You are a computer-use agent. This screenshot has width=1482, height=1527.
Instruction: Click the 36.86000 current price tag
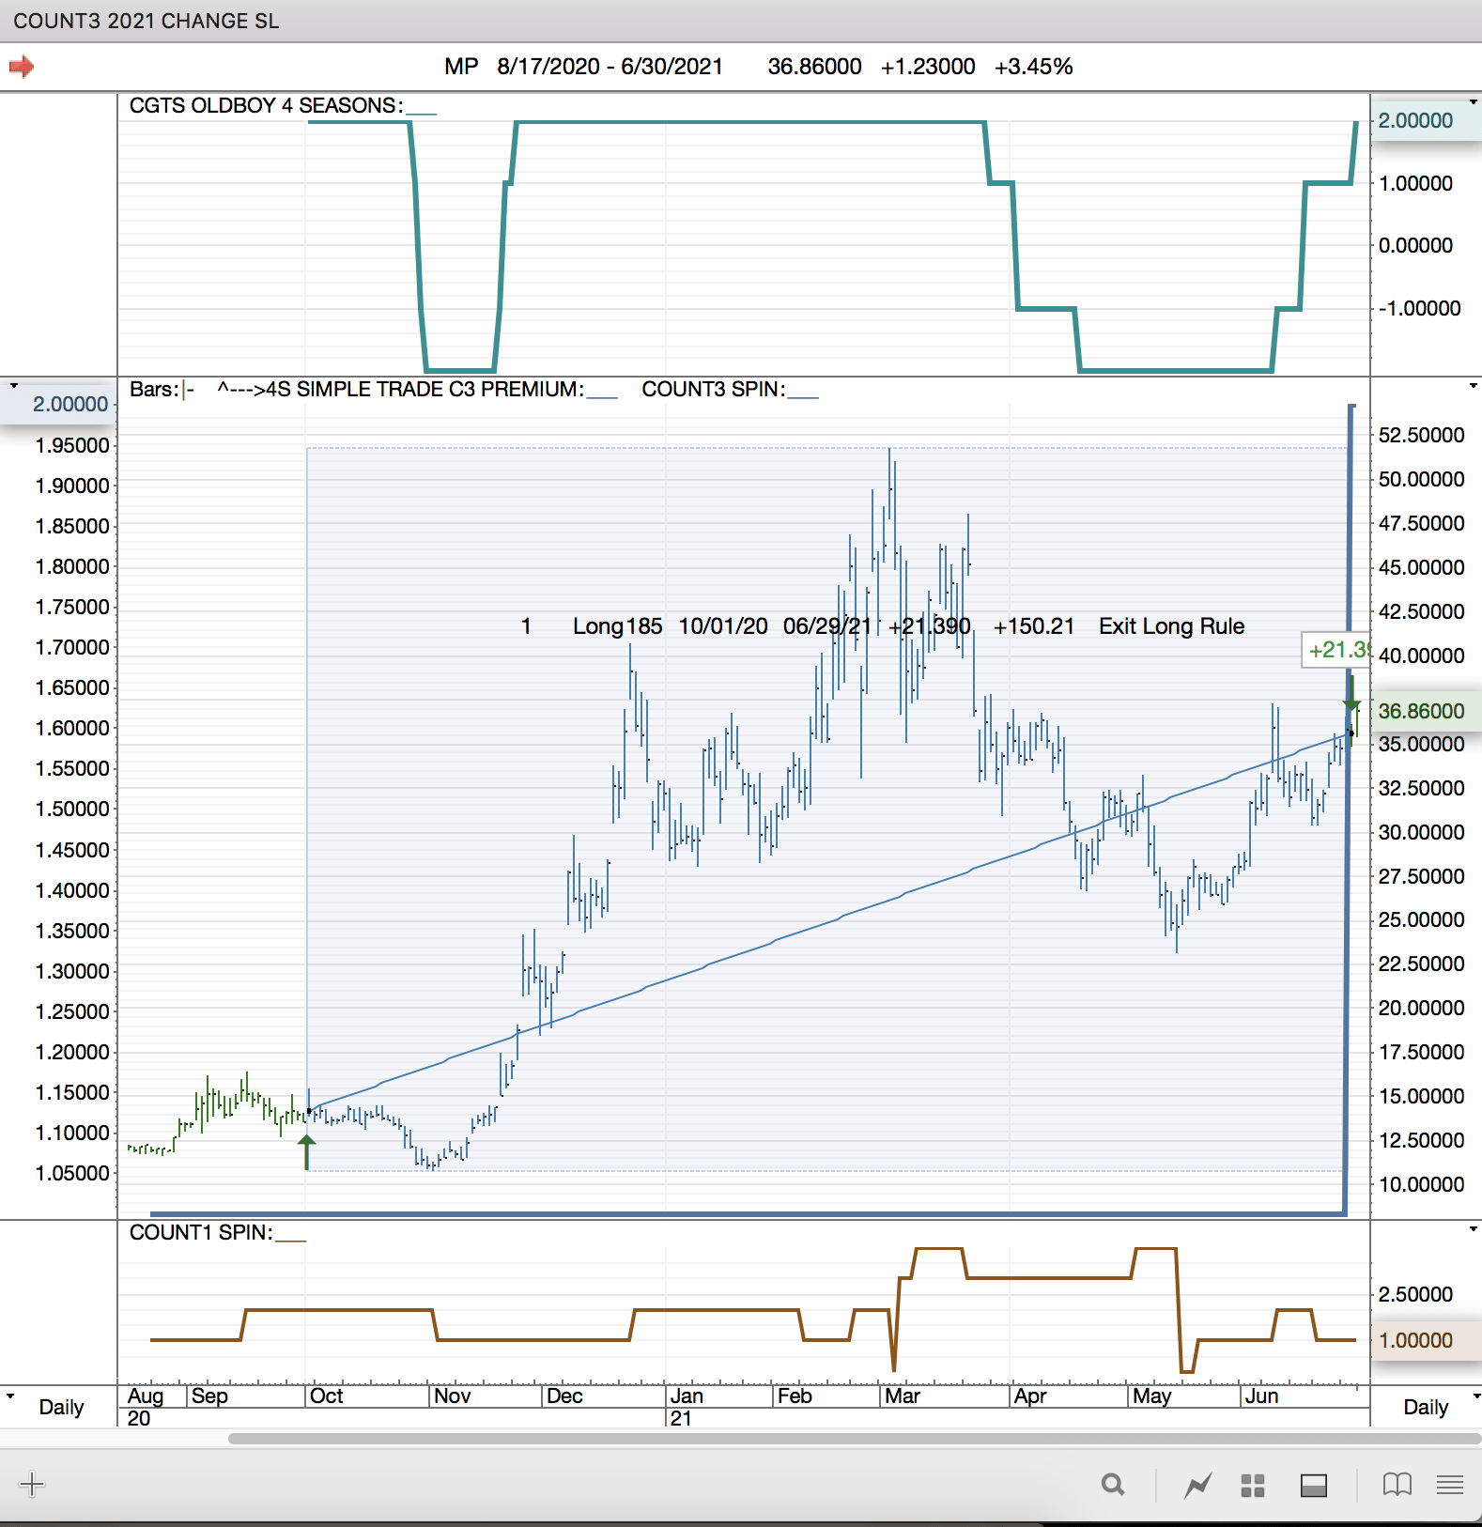pos(1421,711)
